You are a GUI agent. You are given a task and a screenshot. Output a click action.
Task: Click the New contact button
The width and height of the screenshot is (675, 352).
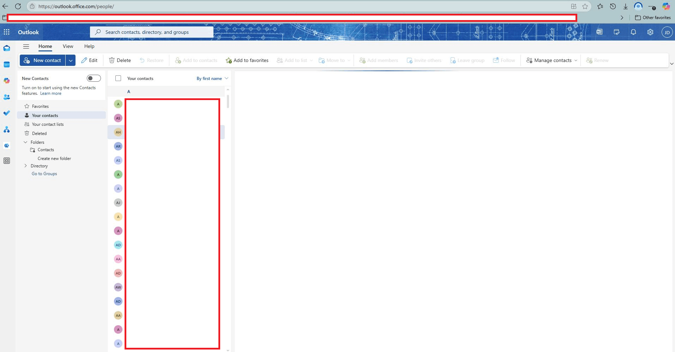click(43, 60)
